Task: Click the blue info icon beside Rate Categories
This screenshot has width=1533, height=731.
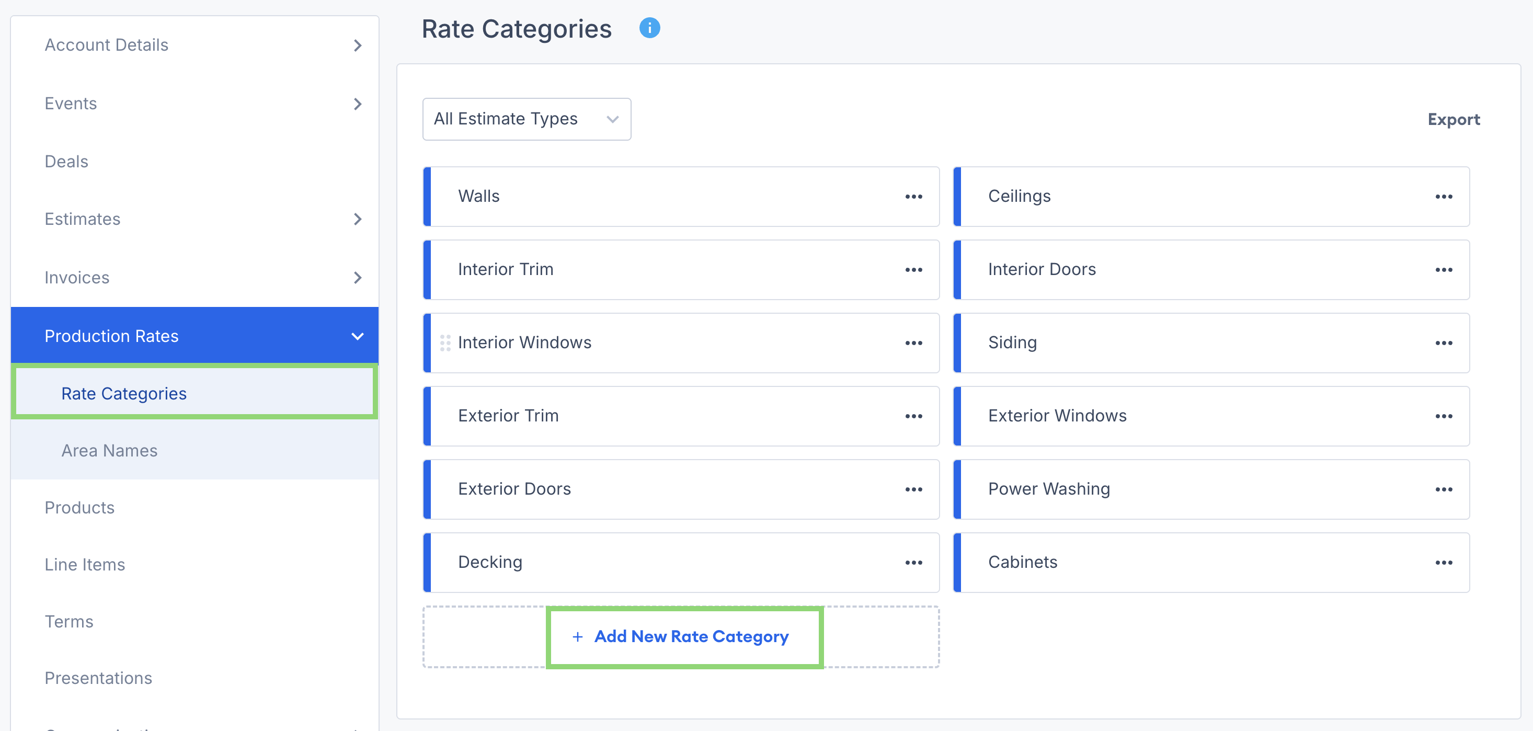Action: coord(649,28)
